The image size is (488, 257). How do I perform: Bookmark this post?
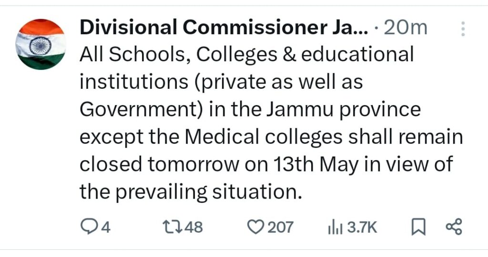(418, 227)
